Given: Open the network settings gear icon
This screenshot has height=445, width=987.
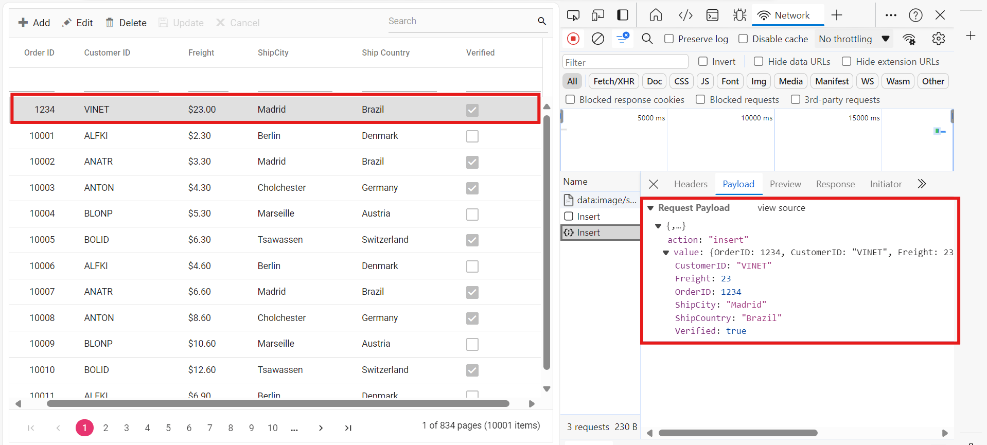Looking at the screenshot, I should [x=938, y=39].
